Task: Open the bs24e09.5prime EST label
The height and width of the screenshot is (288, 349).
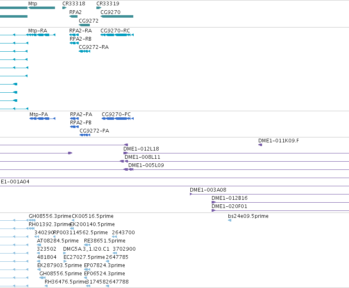Action: 249,216
